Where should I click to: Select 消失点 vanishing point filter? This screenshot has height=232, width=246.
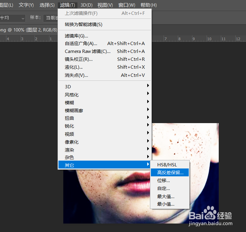click(x=77, y=75)
